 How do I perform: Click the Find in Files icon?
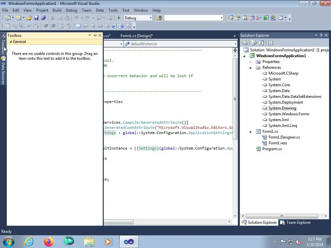(x=159, y=18)
